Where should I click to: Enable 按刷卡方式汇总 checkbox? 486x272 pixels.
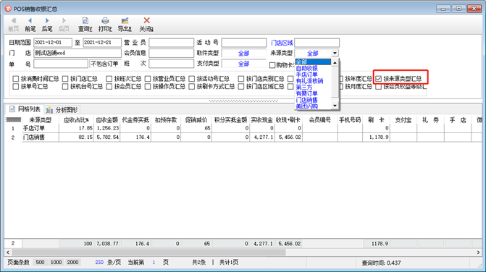(191, 87)
